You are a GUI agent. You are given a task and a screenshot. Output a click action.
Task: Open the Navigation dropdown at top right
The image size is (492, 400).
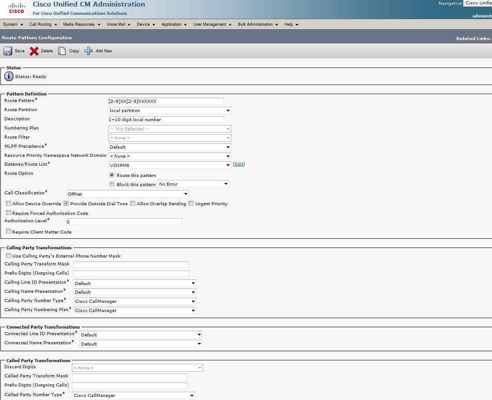coord(478,3)
